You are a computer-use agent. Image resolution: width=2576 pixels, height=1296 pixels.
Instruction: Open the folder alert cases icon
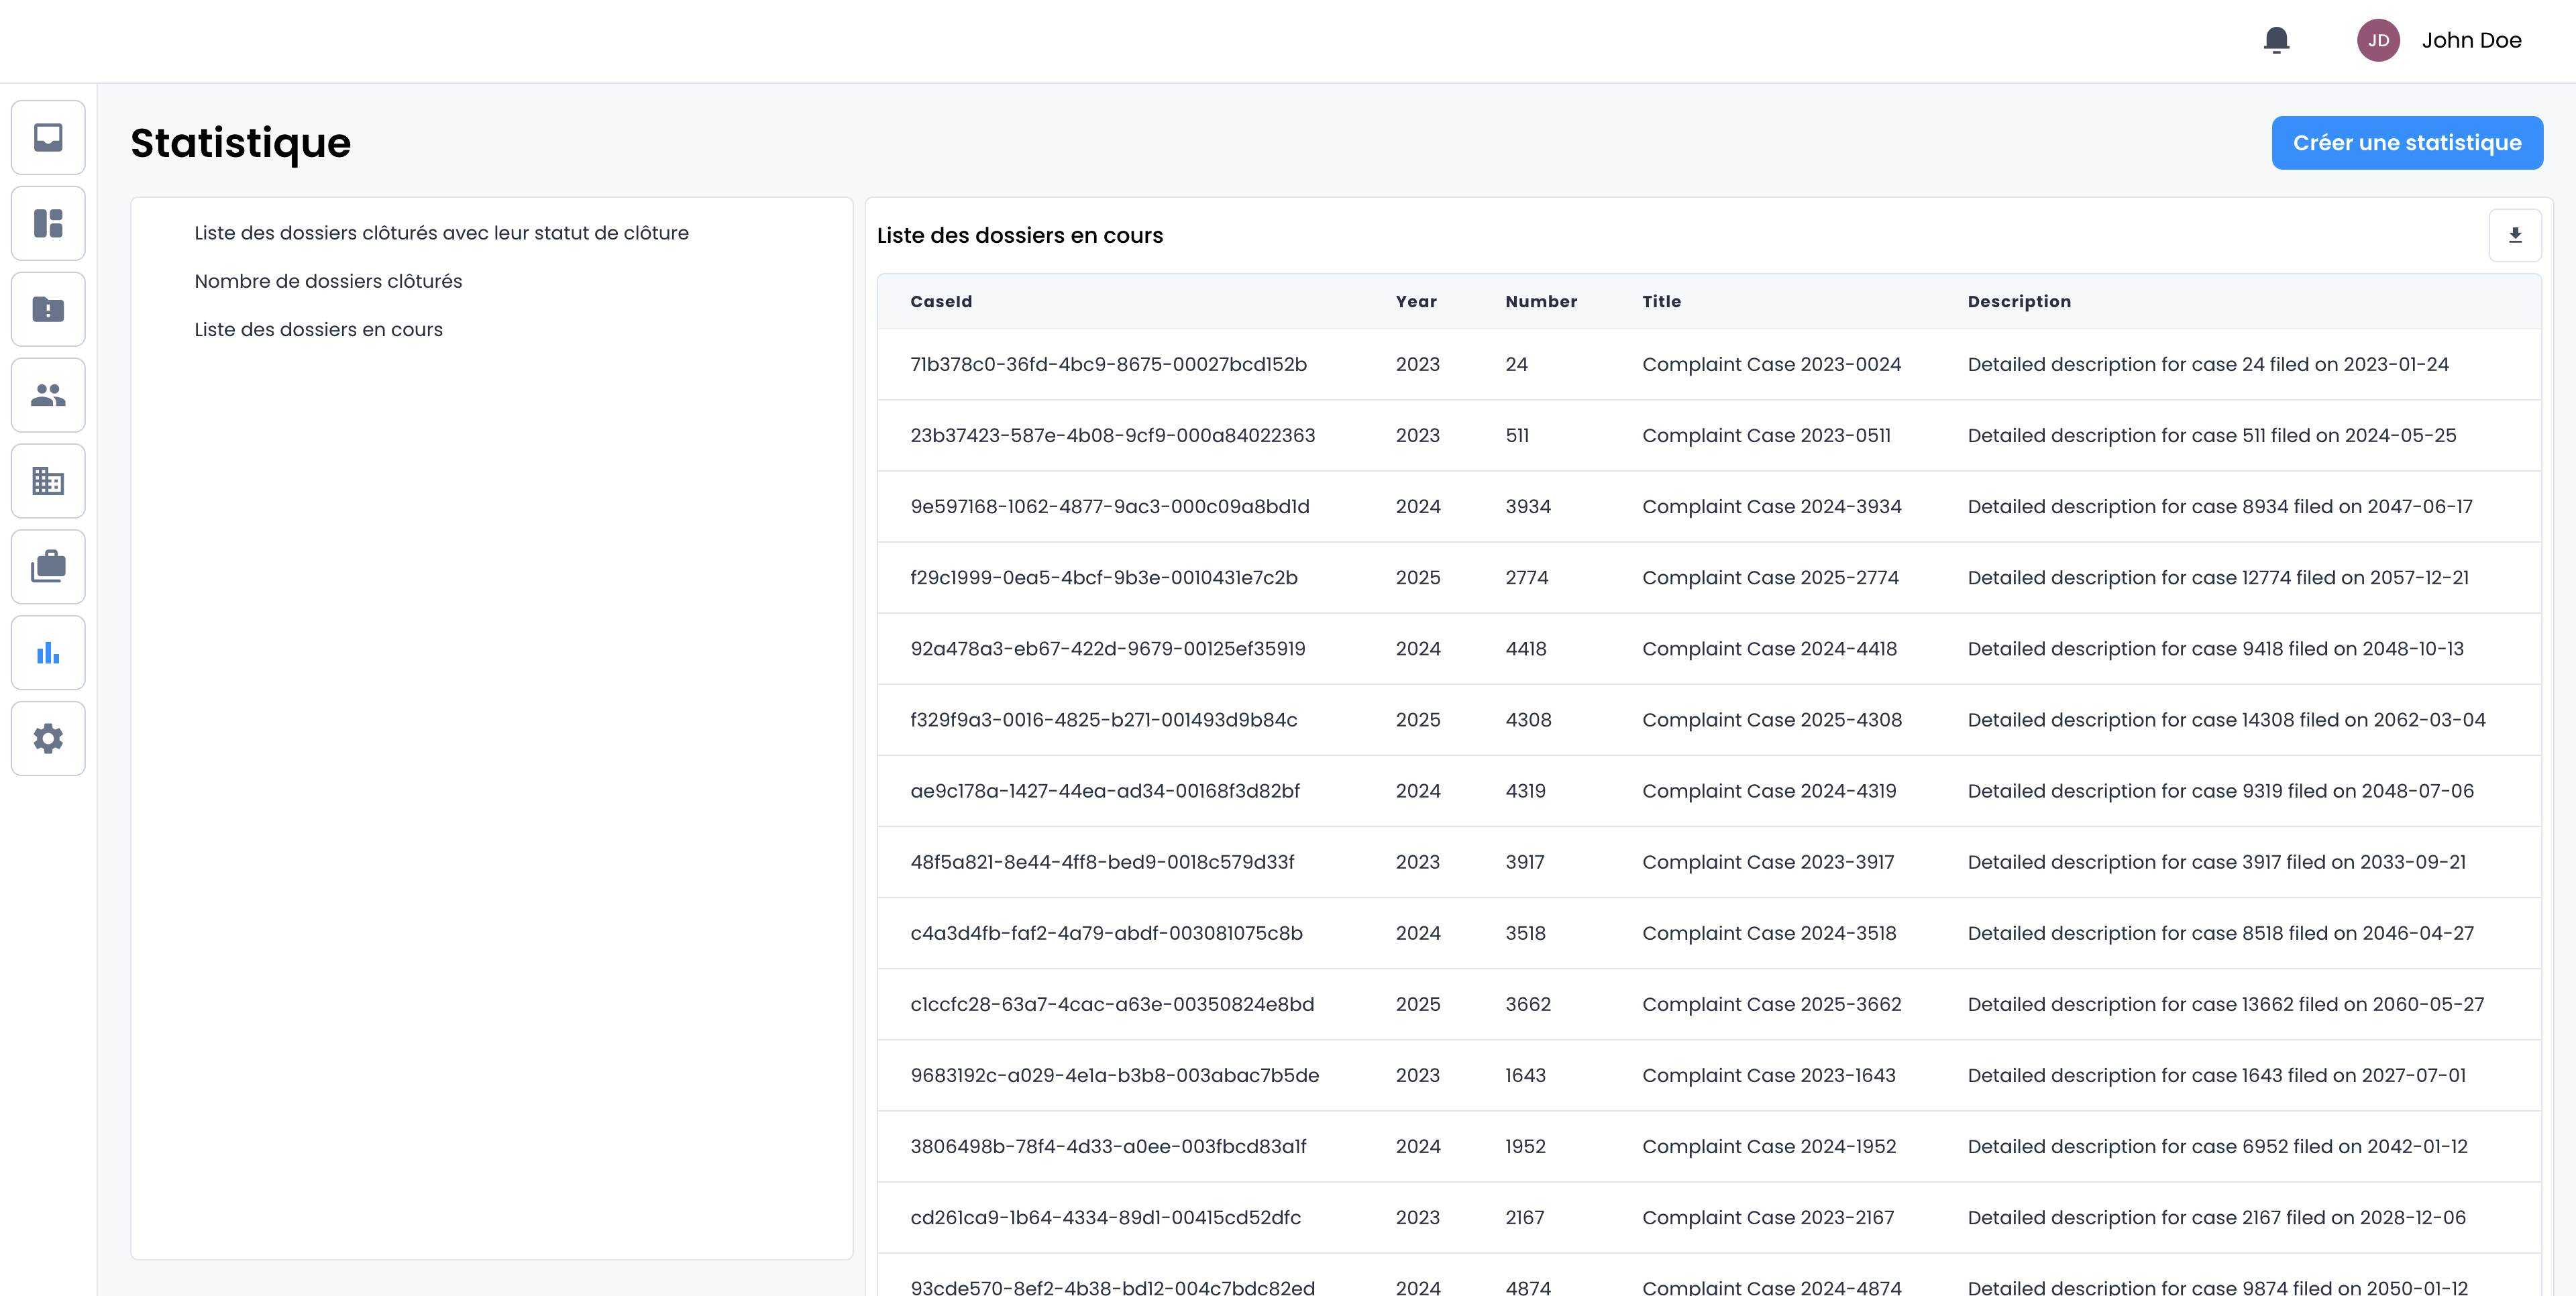click(48, 309)
